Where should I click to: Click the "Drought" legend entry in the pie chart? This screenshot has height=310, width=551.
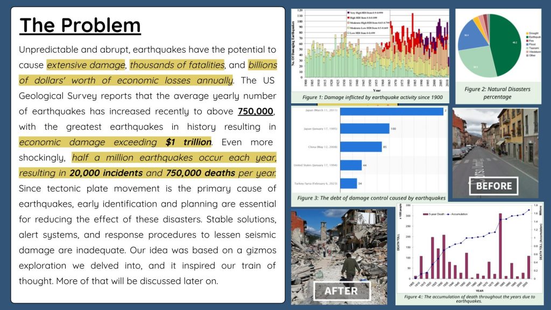532,33
